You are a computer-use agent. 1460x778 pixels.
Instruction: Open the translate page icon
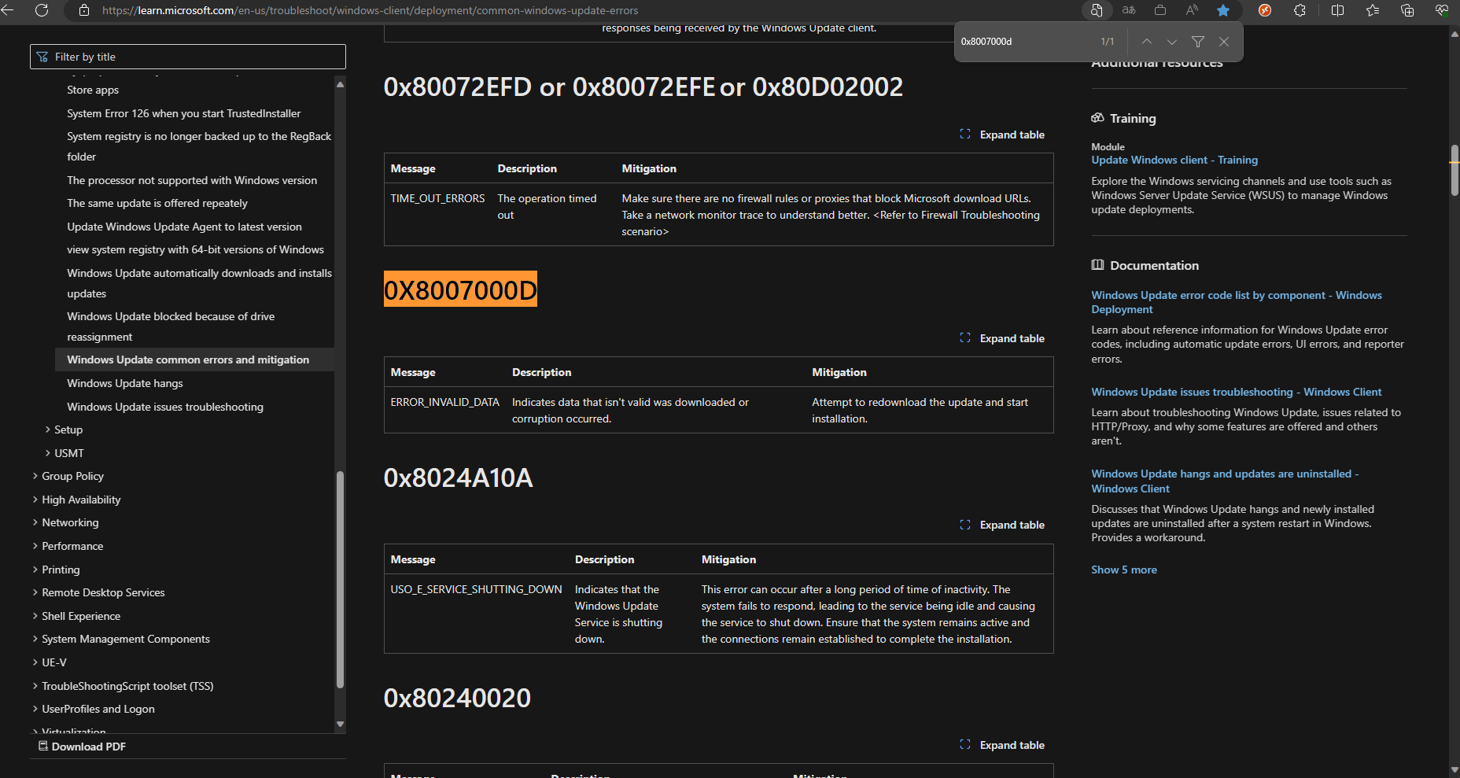pyautogui.click(x=1129, y=10)
